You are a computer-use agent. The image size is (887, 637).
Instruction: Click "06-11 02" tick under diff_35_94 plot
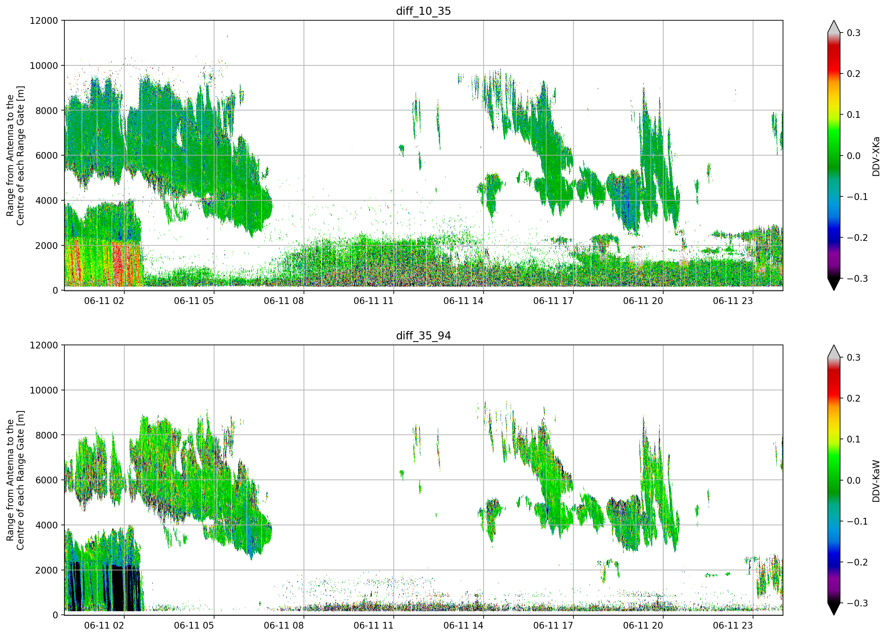(x=104, y=626)
